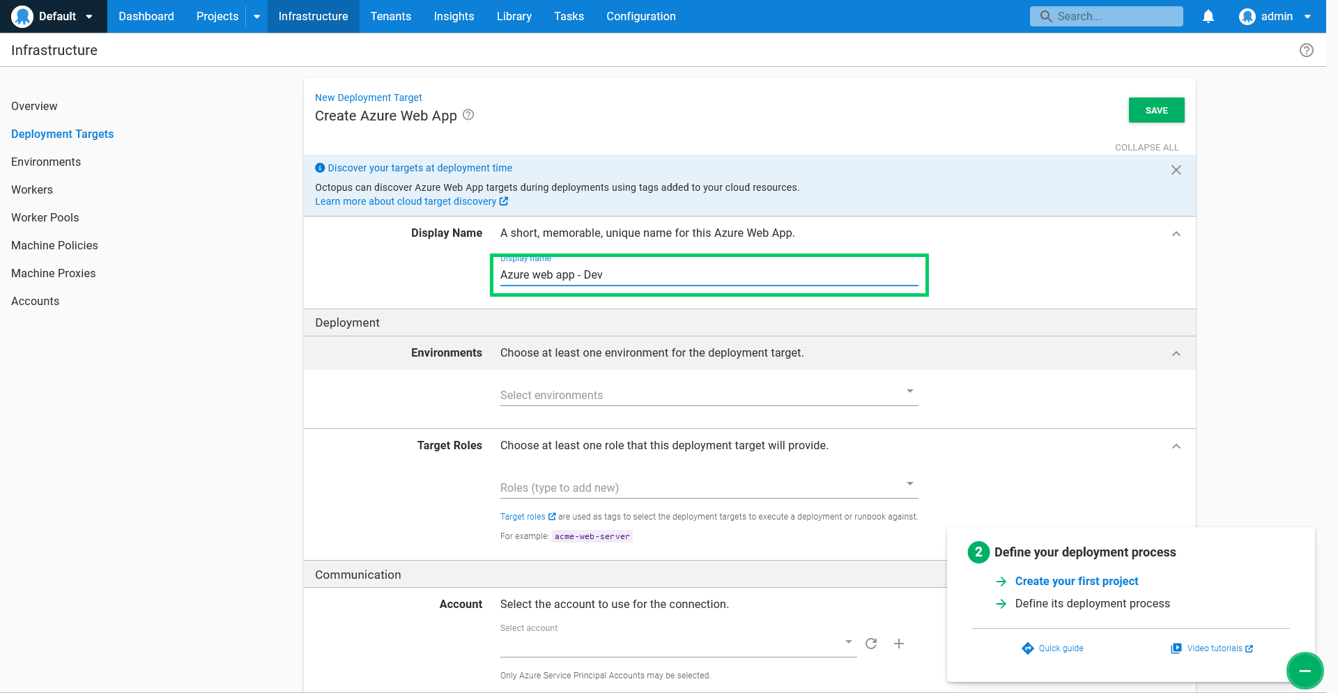Focus the Search input box

coord(1107,16)
